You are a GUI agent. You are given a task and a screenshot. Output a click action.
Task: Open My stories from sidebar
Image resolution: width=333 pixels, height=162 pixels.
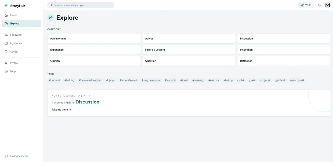tap(21, 43)
